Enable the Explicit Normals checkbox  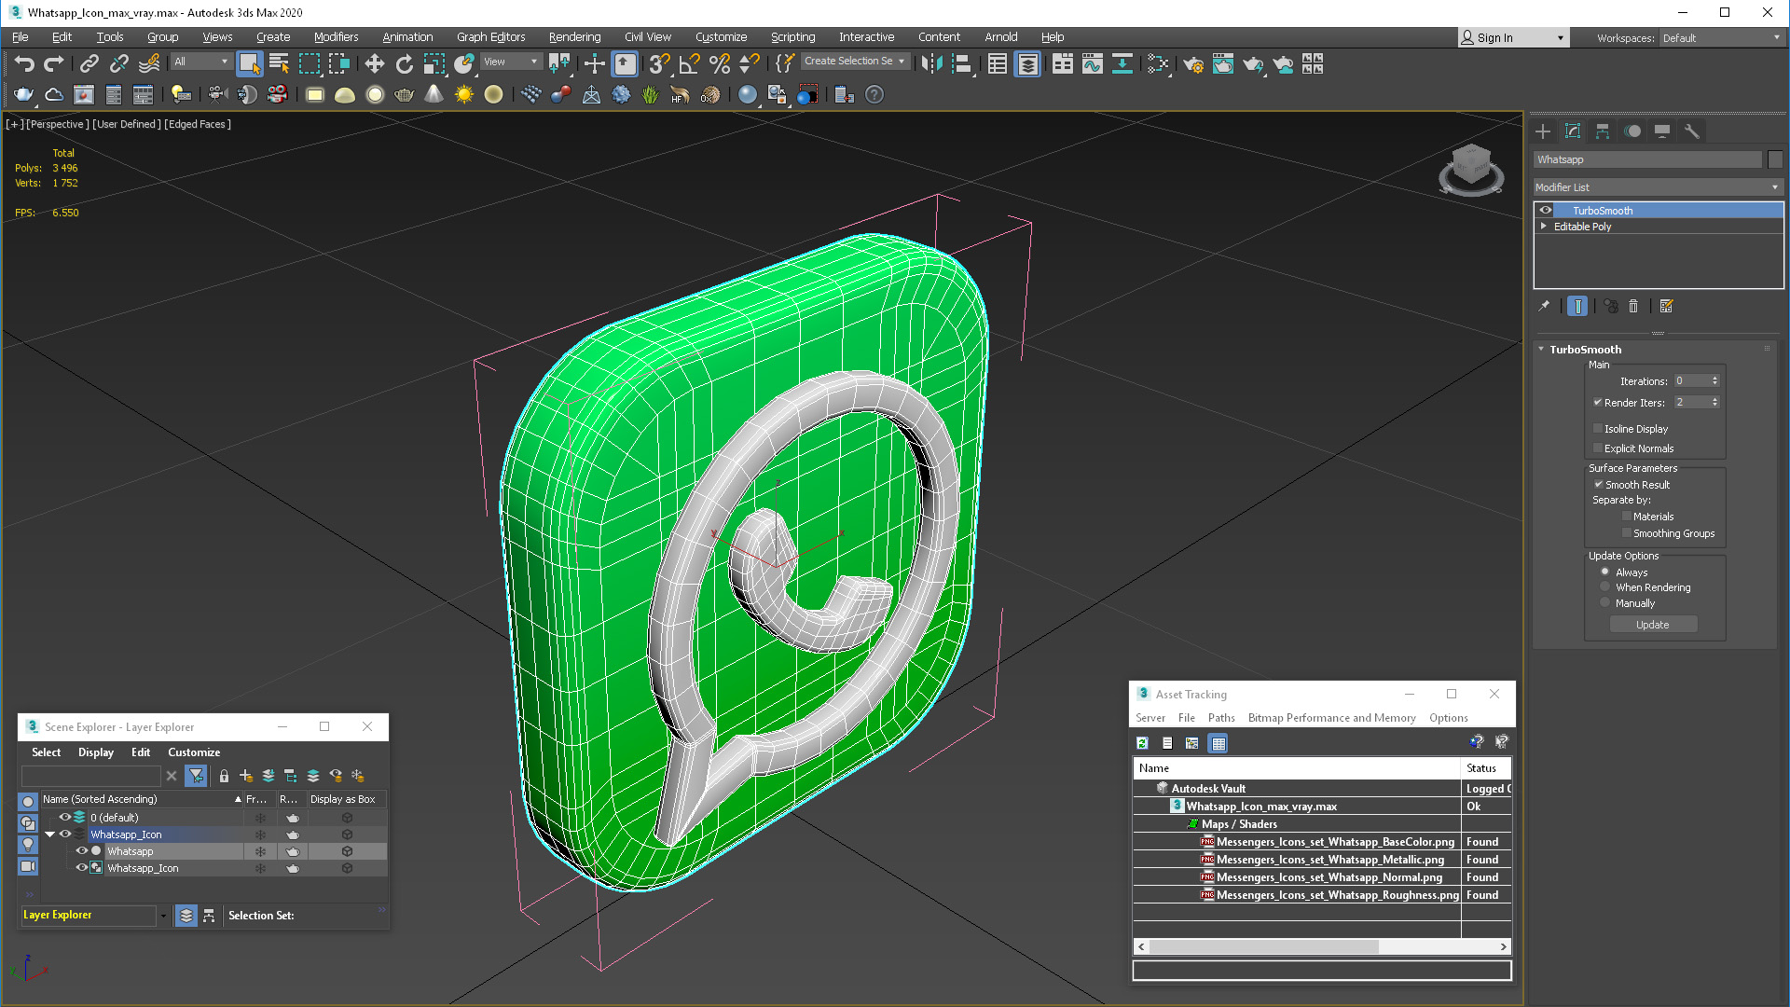pos(1598,448)
